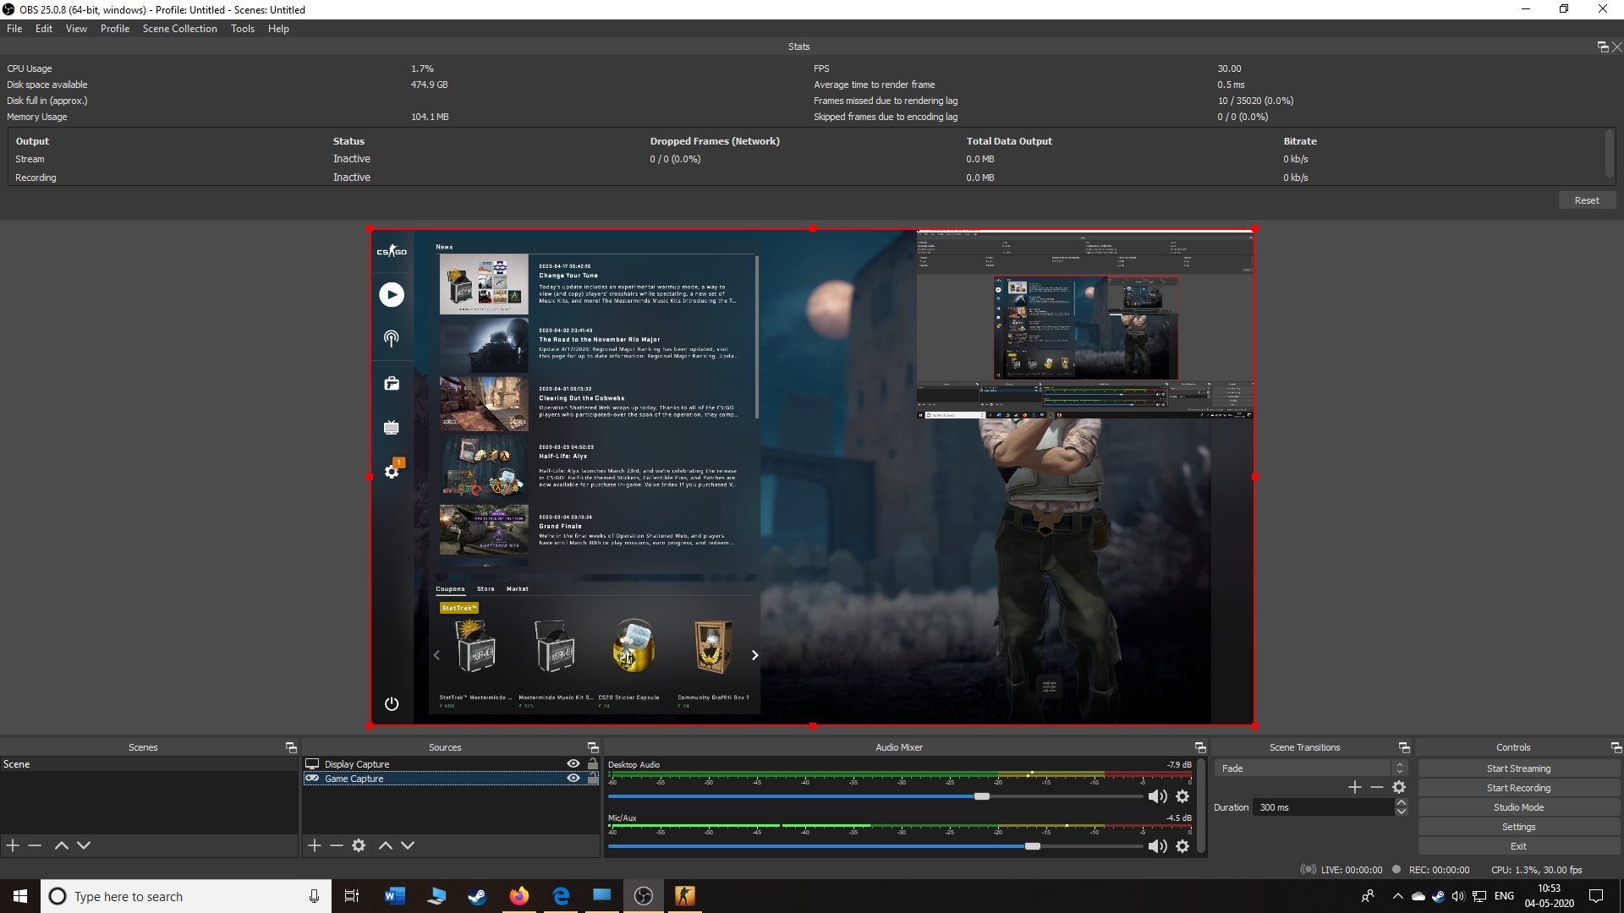Undock the Stats panel via popout icon

pyautogui.click(x=1602, y=46)
